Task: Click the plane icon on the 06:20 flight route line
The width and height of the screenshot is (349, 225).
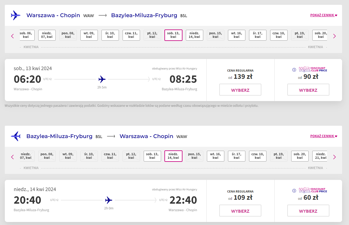Action: coord(102,79)
